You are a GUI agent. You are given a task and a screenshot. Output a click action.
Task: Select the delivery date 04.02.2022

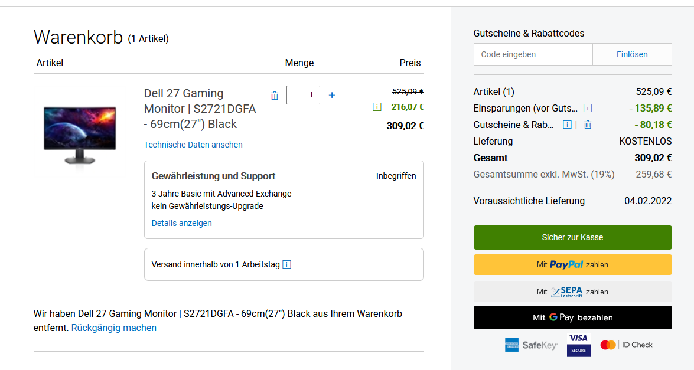tap(648, 201)
